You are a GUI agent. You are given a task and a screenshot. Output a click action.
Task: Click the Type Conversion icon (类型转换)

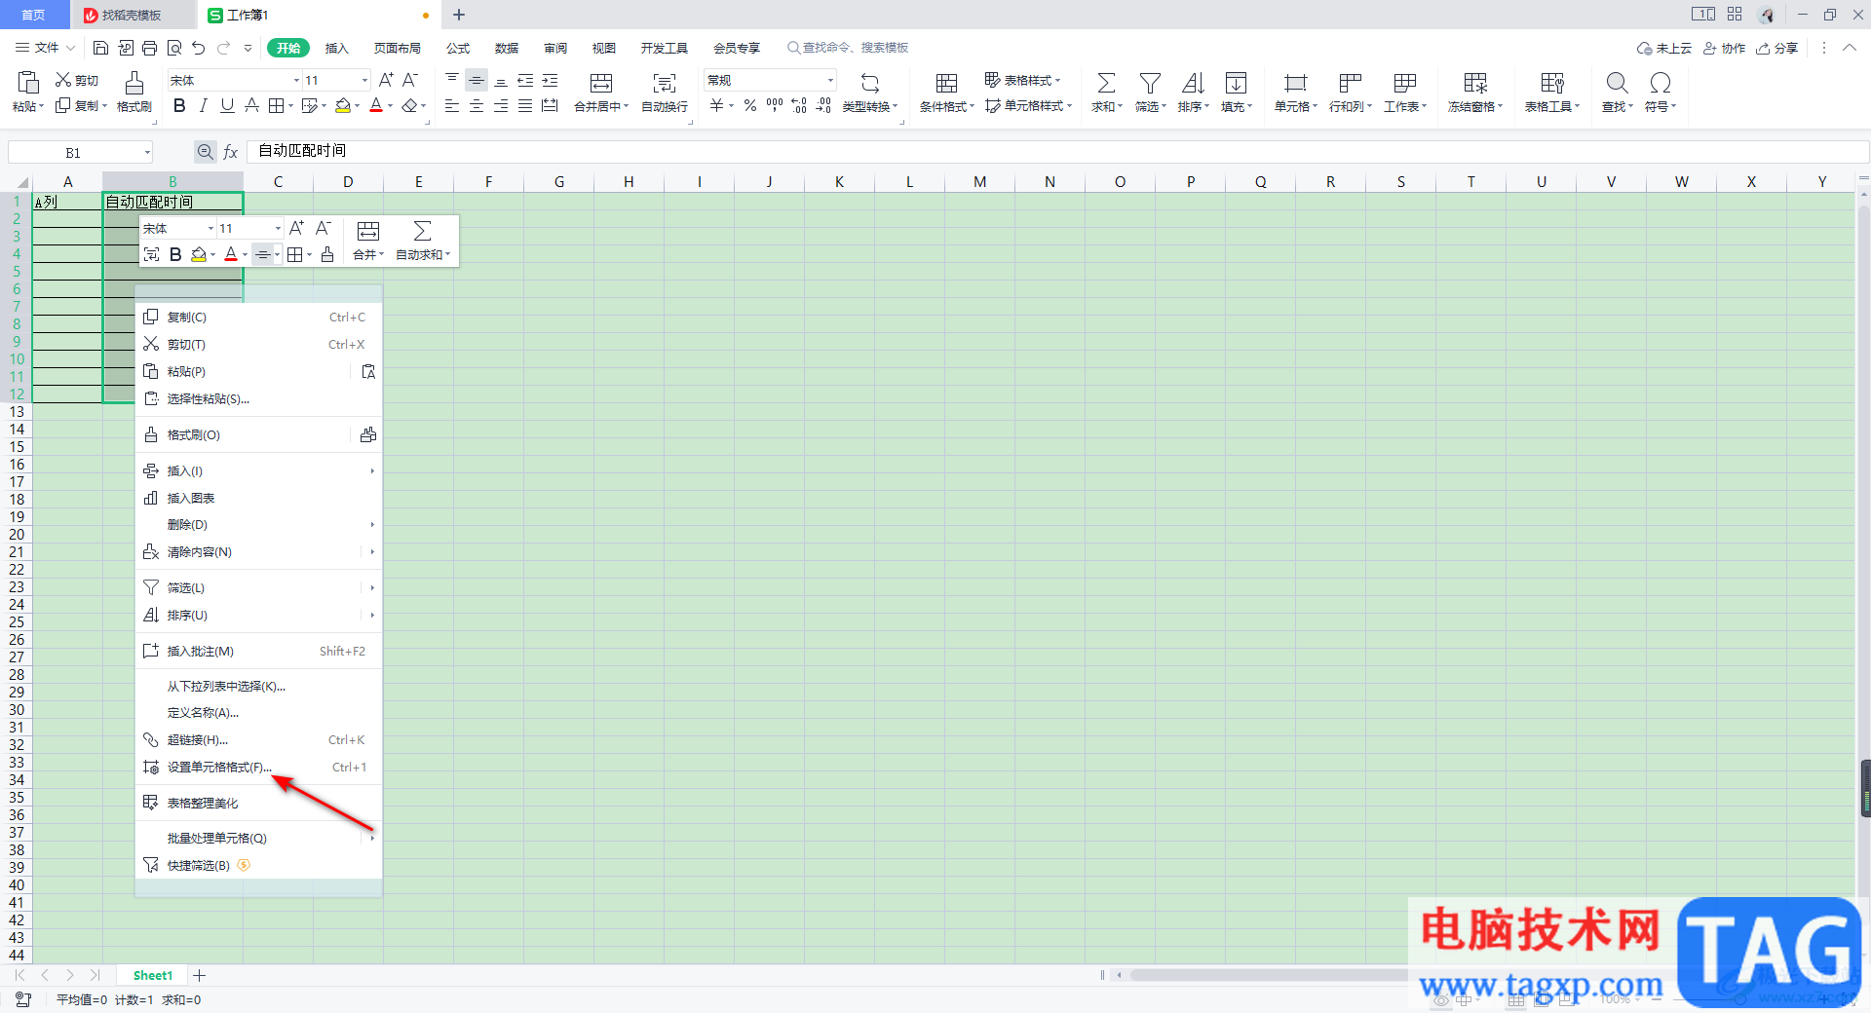[870, 83]
